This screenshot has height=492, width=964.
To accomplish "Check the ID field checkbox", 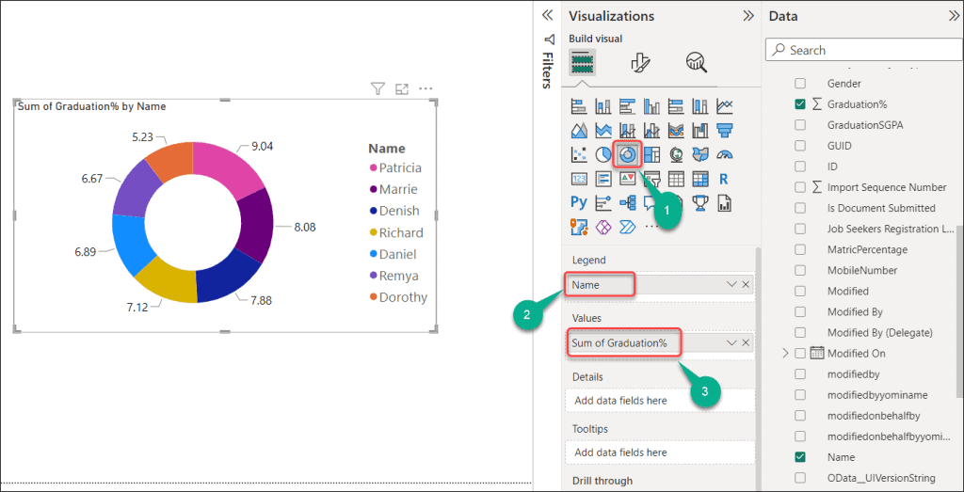I will 800,167.
